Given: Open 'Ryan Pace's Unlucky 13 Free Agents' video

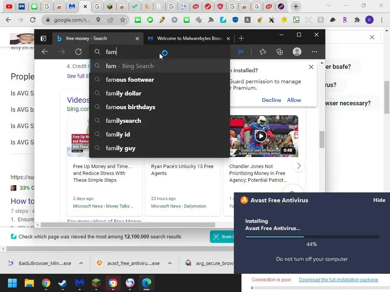Looking at the screenshot, I should click(x=182, y=170).
